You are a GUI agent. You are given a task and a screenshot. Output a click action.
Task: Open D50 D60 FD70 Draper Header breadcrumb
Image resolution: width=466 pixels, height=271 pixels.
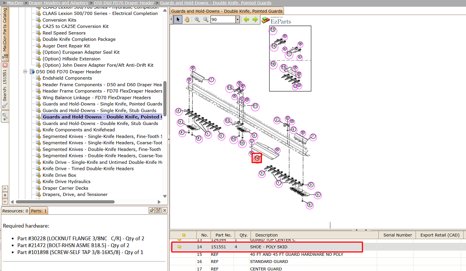point(124,3)
